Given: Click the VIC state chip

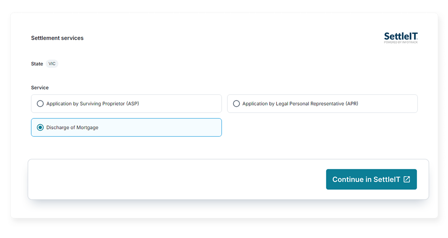Looking at the screenshot, I should click(x=52, y=64).
